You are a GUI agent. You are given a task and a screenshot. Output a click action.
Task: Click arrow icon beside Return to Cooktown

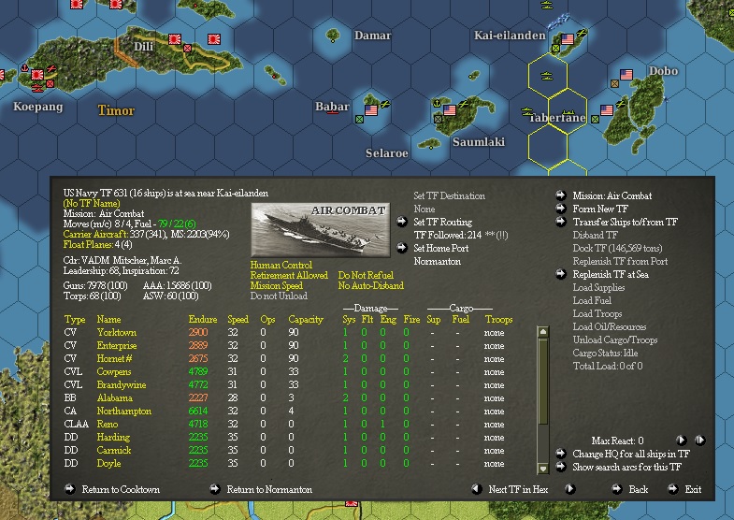coord(70,488)
